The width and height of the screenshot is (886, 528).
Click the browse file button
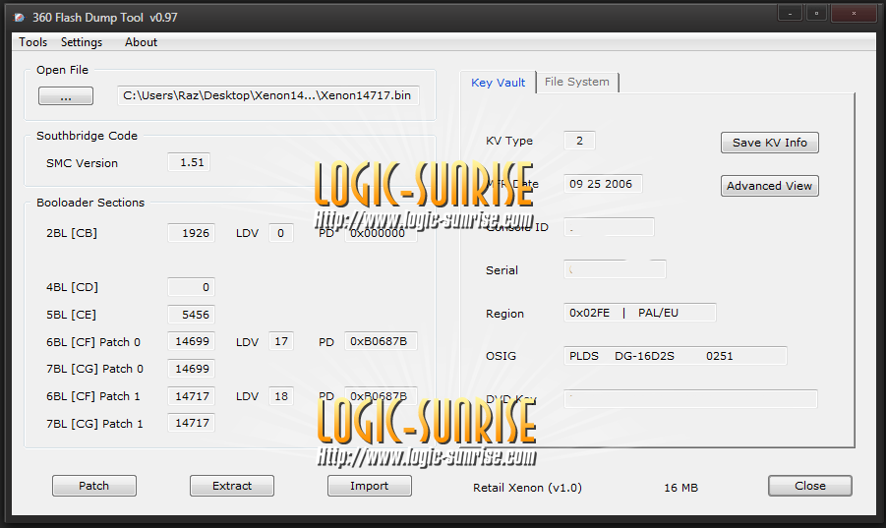point(66,96)
